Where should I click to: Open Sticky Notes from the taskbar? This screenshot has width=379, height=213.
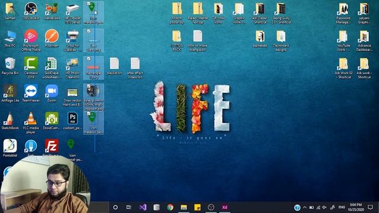(197, 207)
